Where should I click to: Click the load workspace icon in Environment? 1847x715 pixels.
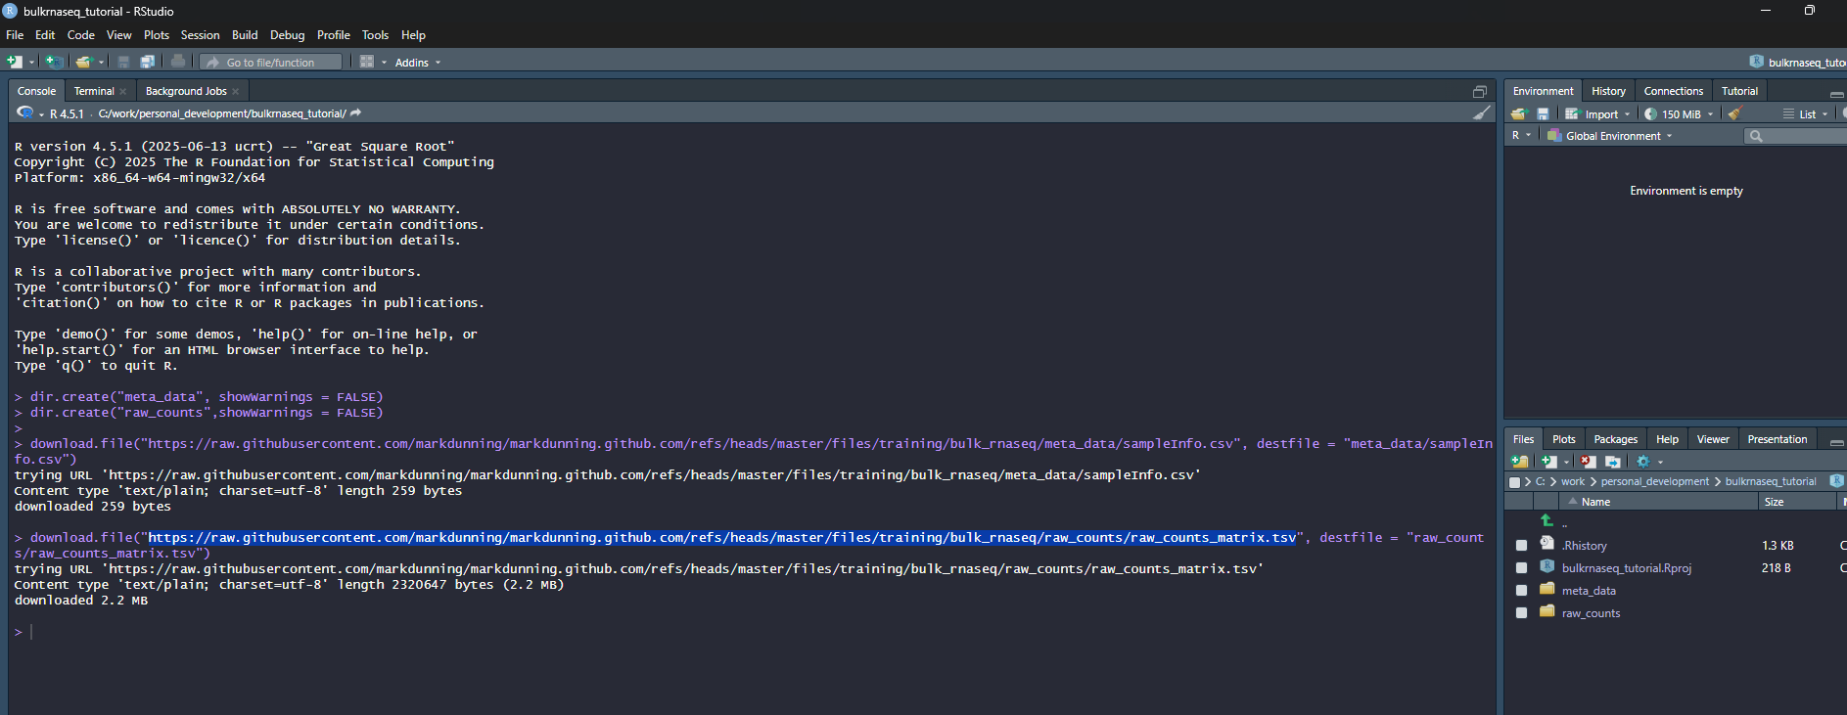[1518, 113]
